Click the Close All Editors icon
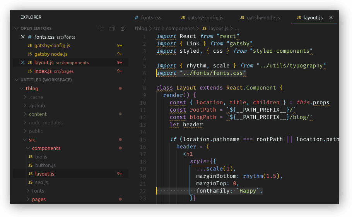This screenshot has width=352, height=217. click(123, 28)
